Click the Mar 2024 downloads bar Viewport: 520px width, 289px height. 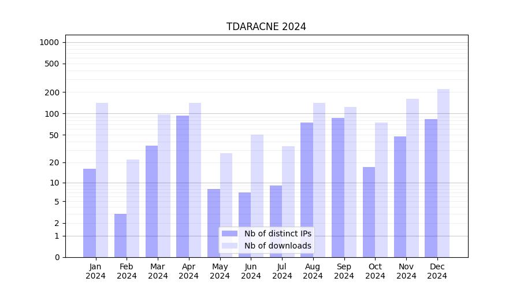164,186
